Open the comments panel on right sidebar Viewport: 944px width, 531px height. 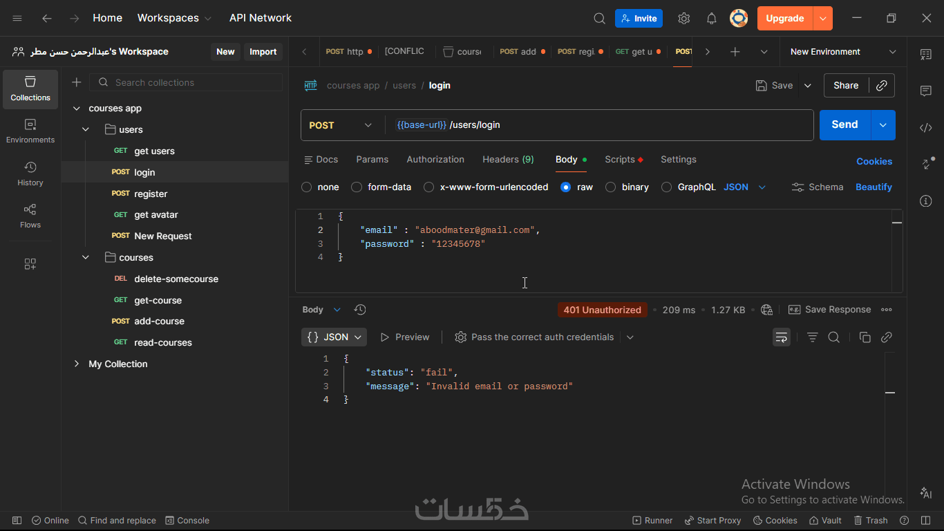(x=926, y=91)
